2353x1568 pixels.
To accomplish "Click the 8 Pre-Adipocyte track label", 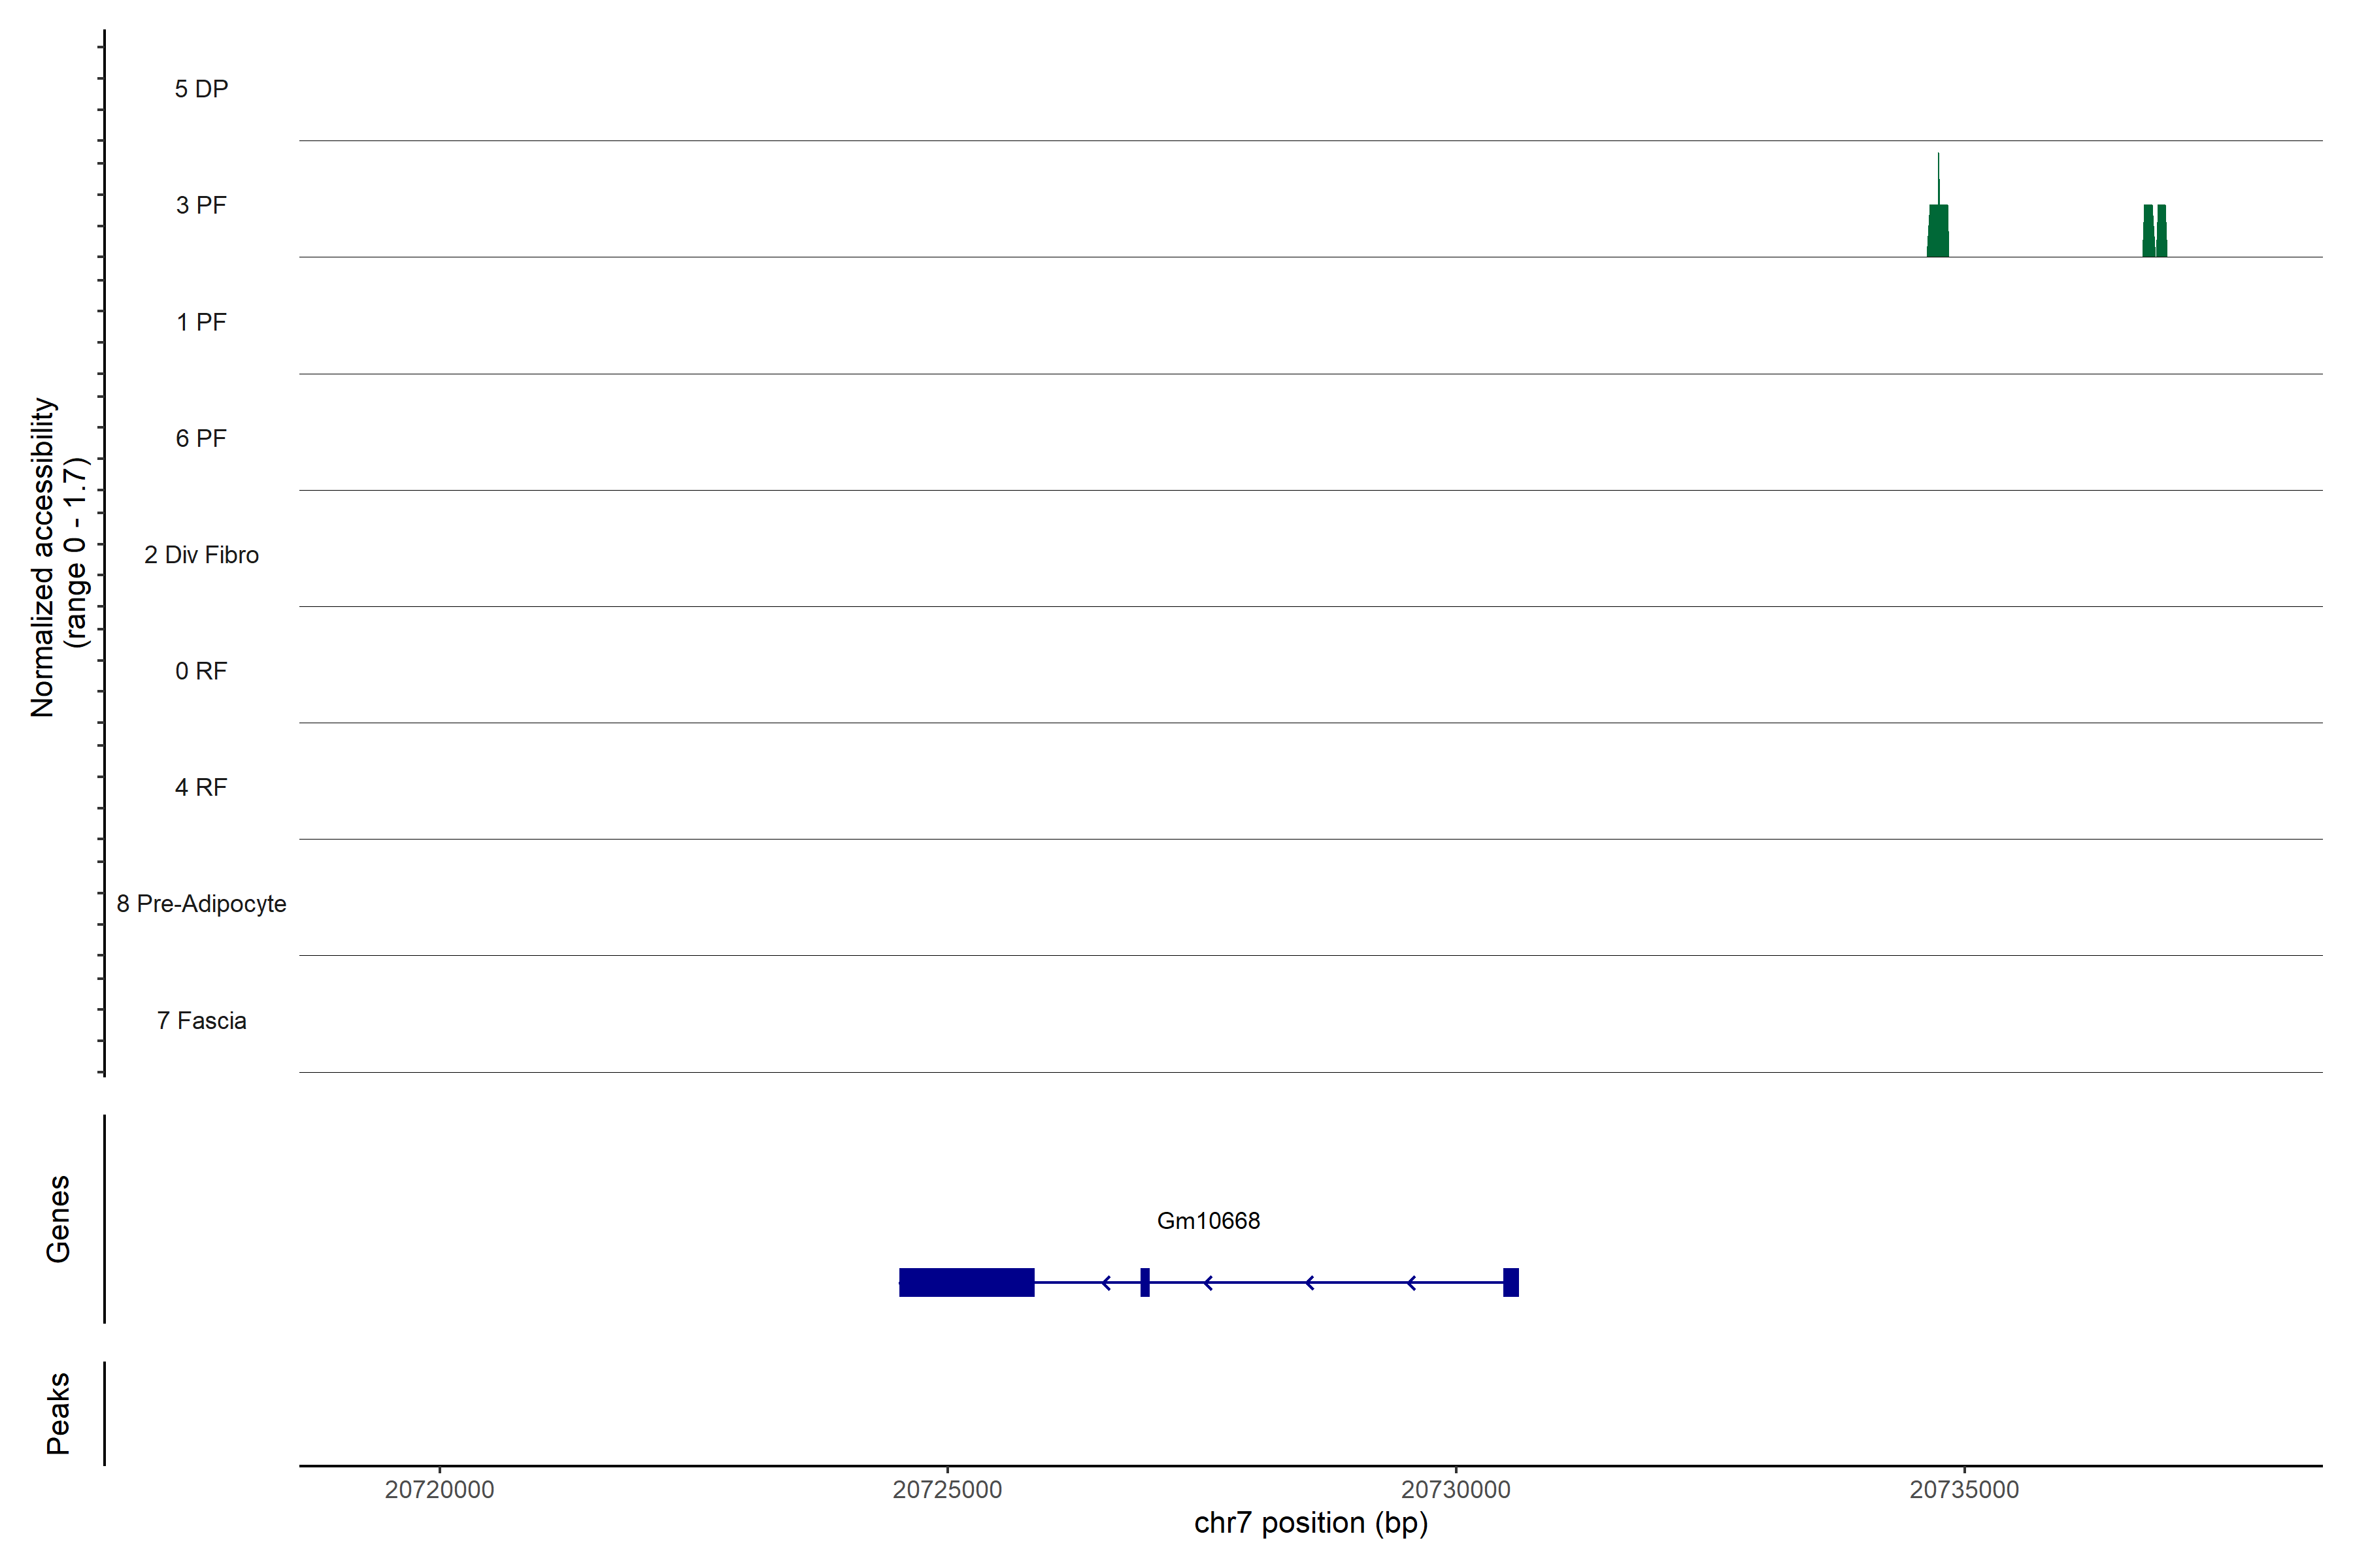I will (x=201, y=904).
